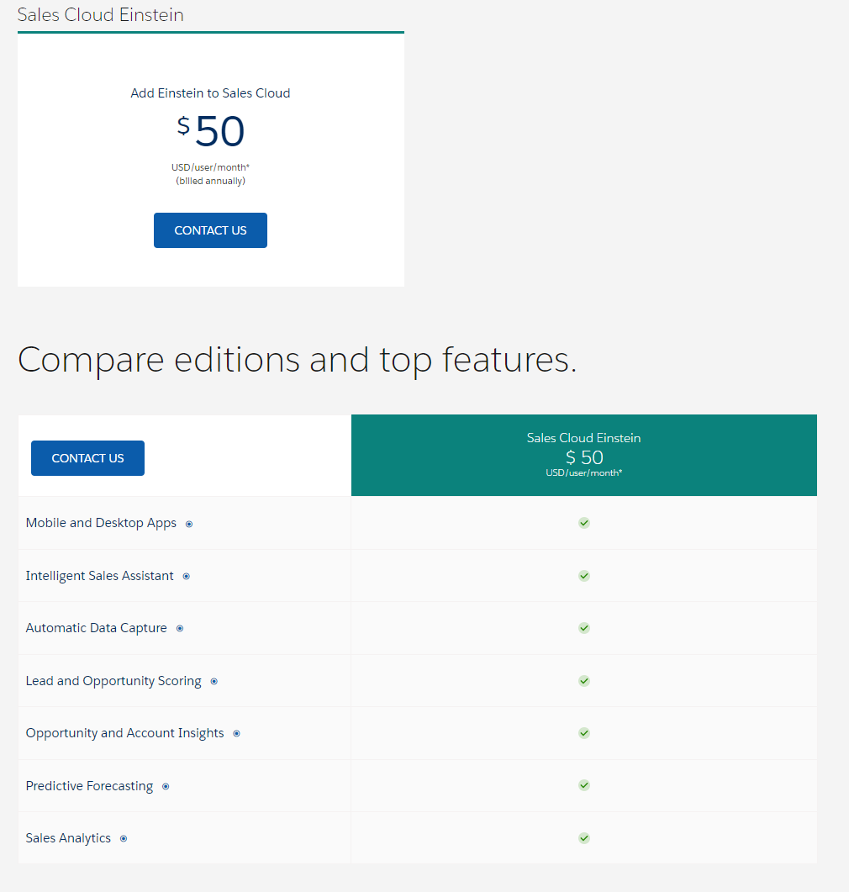
Task: Click the info icon beside Intelligent Sales Assistant
Action: (187, 576)
